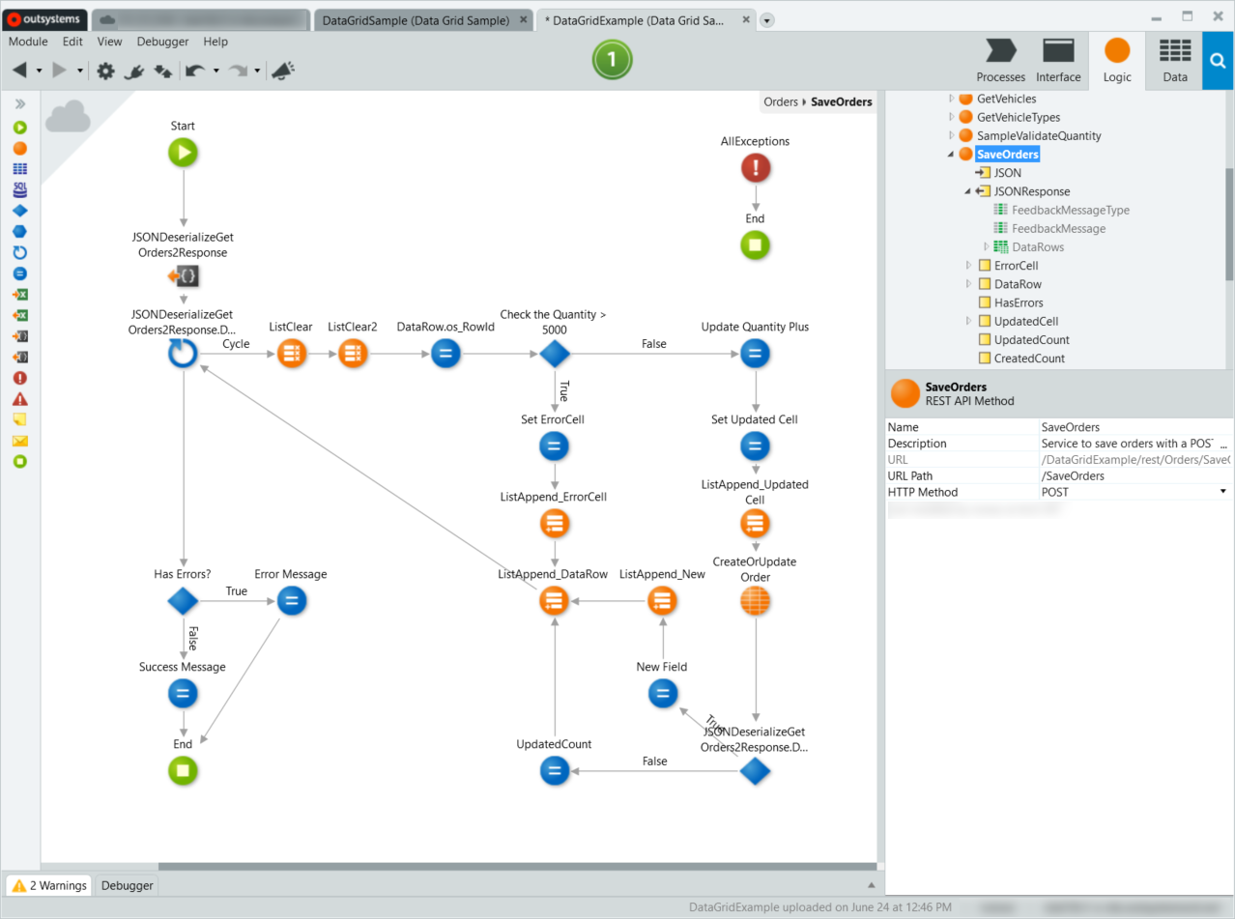Select the SQL tool
Viewport: 1235px width, 919px height.
21,189
